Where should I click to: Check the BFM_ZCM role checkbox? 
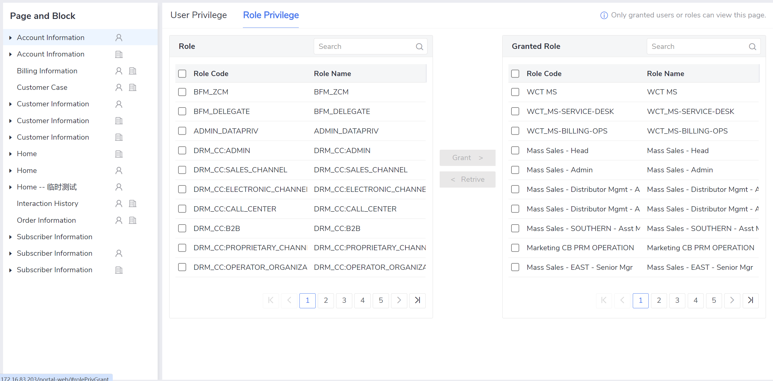[x=182, y=92]
